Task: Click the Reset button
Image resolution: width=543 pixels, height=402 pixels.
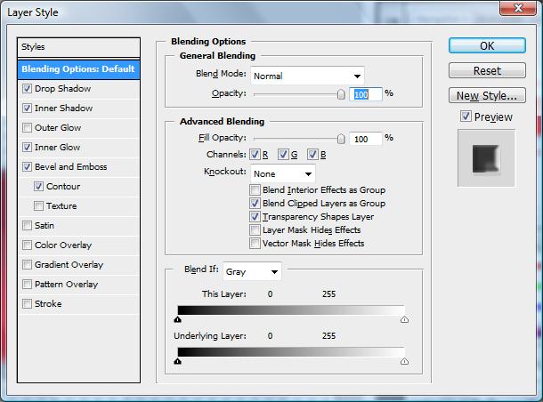Action: click(487, 70)
